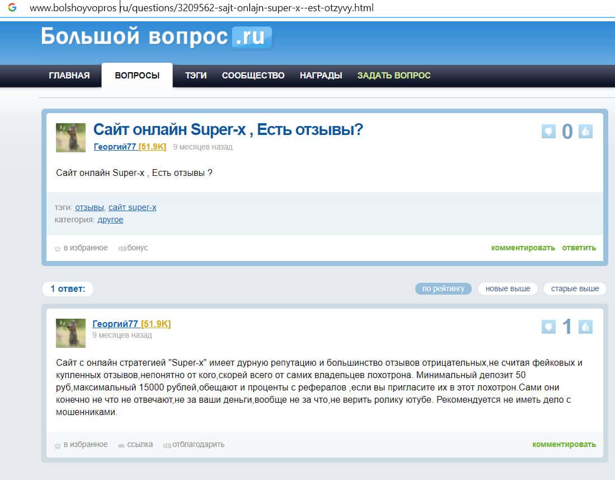Image resolution: width=615 pixels, height=480 pixels.
Task: Click the '1 ответ:' answers count label
Action: pyautogui.click(x=68, y=289)
